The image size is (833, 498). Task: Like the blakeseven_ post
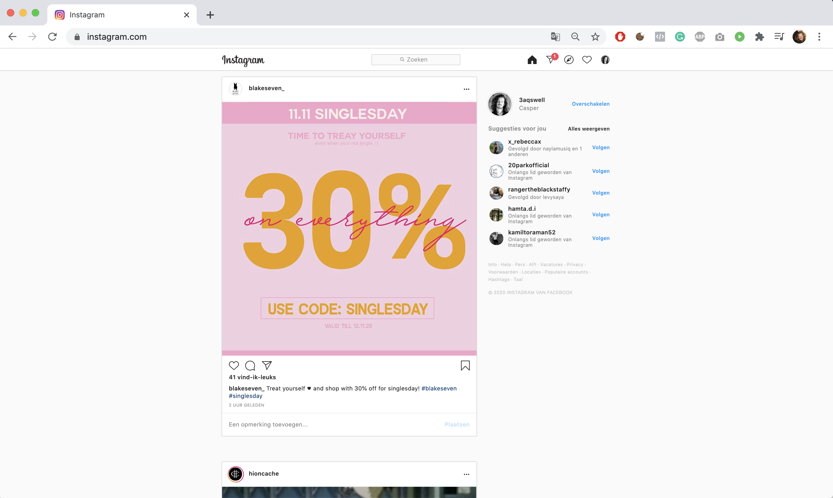234,366
